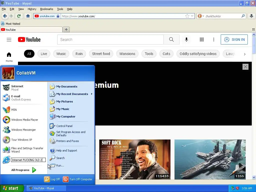Screen dimensions: 256x192
Task: Open Files and Settings Transfer Wizard
Action: click(x=24, y=150)
